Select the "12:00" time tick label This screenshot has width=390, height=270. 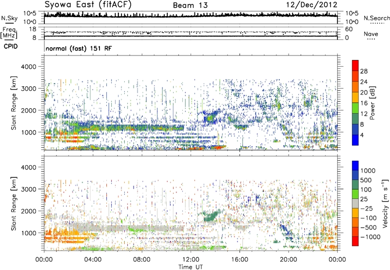(191, 260)
